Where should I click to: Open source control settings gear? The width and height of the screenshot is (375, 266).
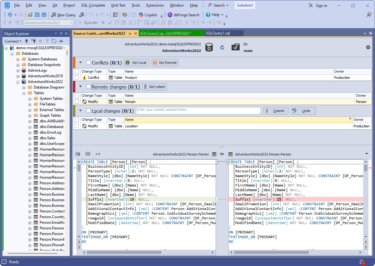(368, 47)
